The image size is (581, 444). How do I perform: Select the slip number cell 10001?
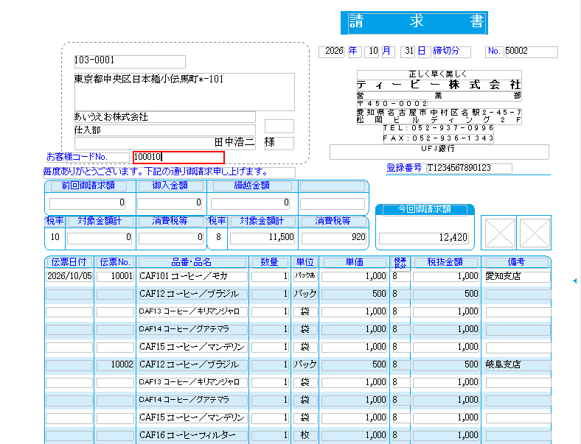click(115, 276)
